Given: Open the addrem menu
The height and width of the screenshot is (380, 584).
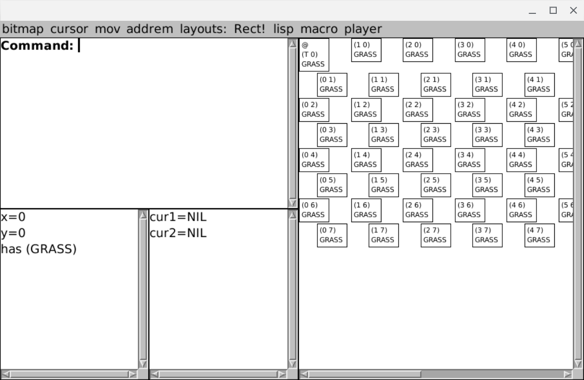Looking at the screenshot, I should [150, 29].
